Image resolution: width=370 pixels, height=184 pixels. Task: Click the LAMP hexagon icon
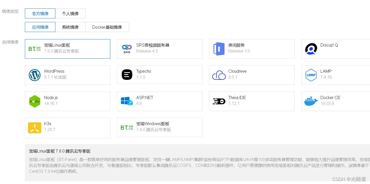pyautogui.click(x=311, y=75)
